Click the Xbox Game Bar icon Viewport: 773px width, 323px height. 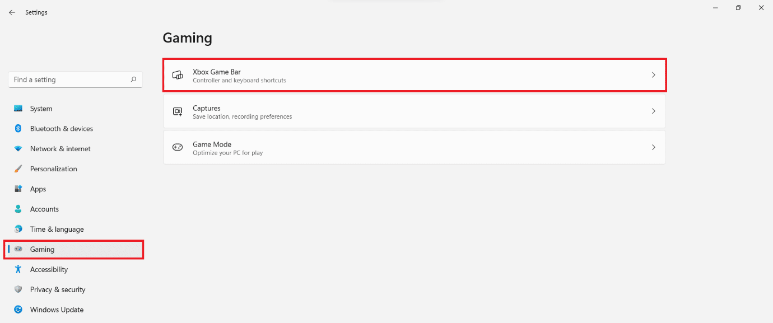[178, 75]
